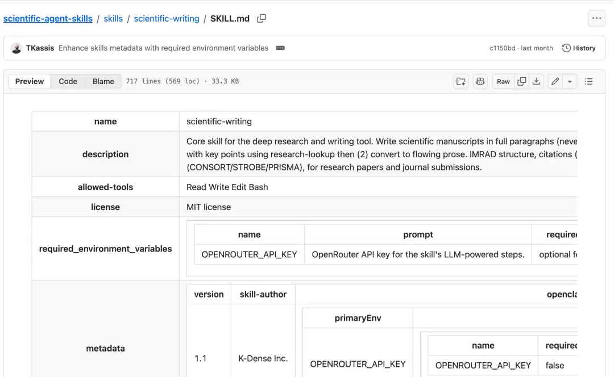Click the c1150bd commit hash
Viewport: 614px width, 377px height.
[503, 48]
